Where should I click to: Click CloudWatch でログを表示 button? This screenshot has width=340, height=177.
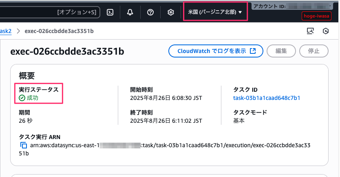(216, 51)
